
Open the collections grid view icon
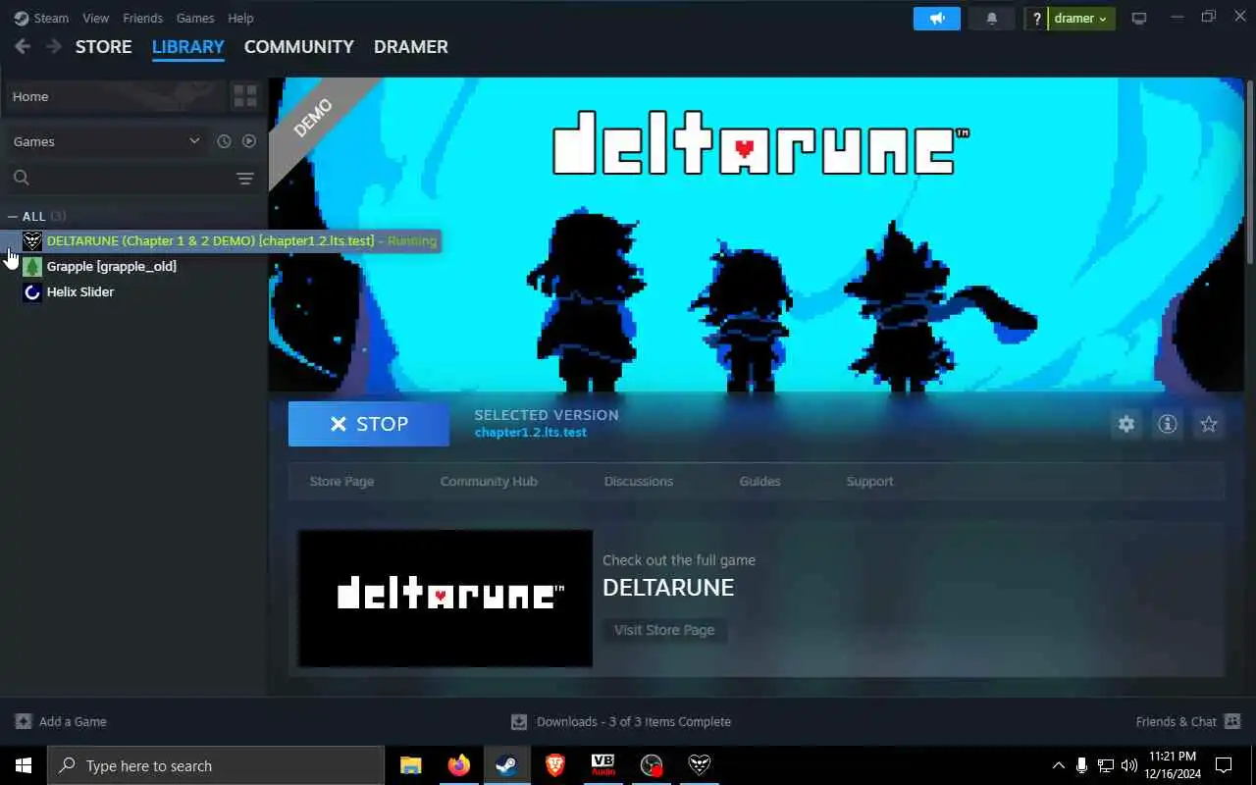pos(245,96)
